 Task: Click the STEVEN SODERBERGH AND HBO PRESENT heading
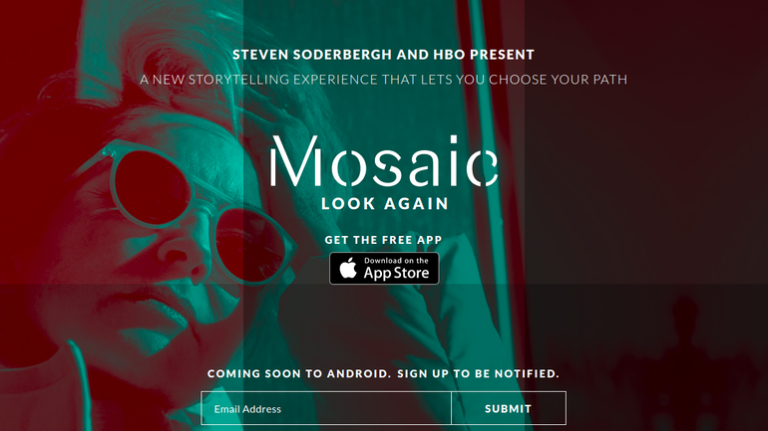[x=383, y=55]
